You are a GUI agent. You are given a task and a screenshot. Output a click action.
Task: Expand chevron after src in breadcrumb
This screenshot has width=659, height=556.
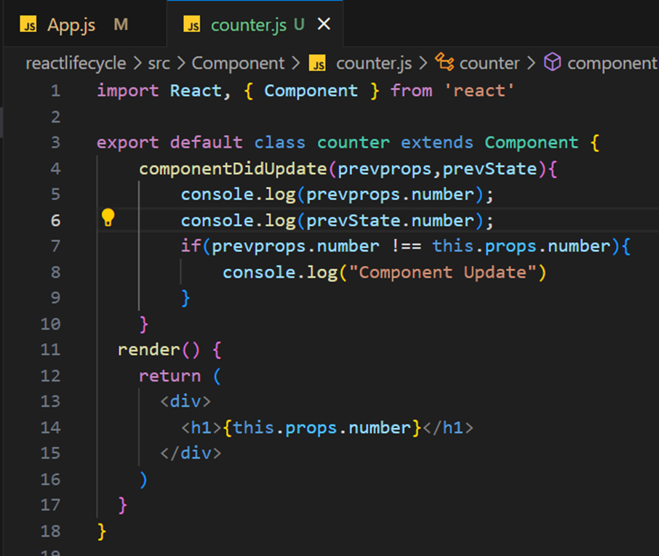(x=181, y=63)
